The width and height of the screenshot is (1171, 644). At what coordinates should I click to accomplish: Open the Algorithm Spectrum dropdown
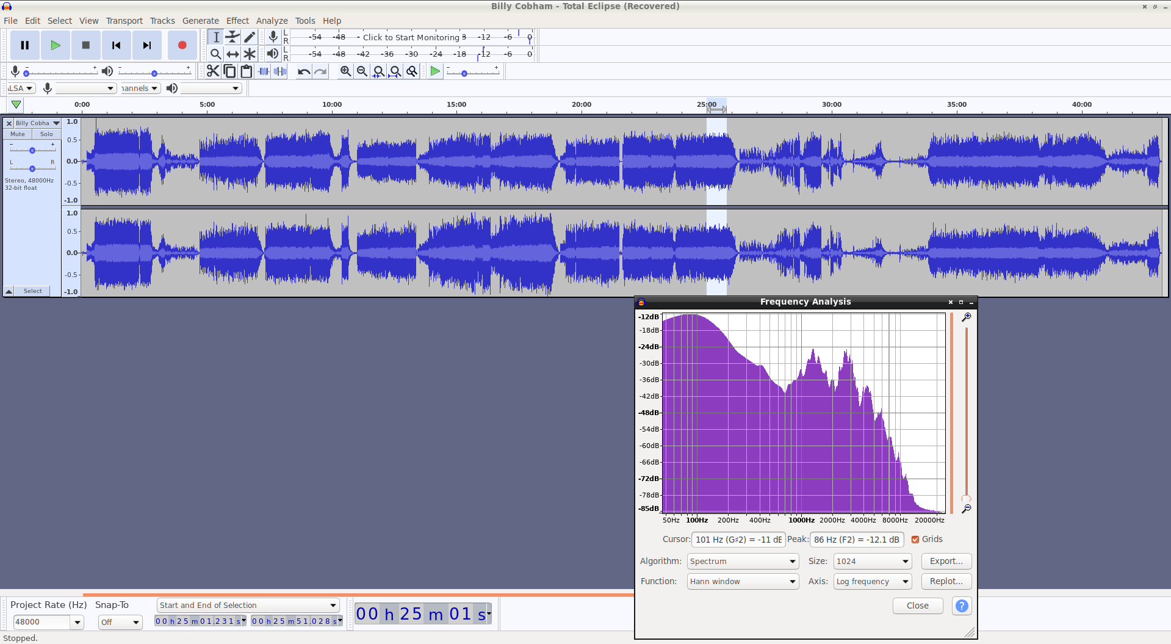coord(743,561)
